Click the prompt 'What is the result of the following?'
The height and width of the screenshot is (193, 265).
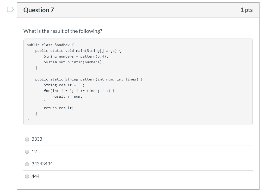63,31
